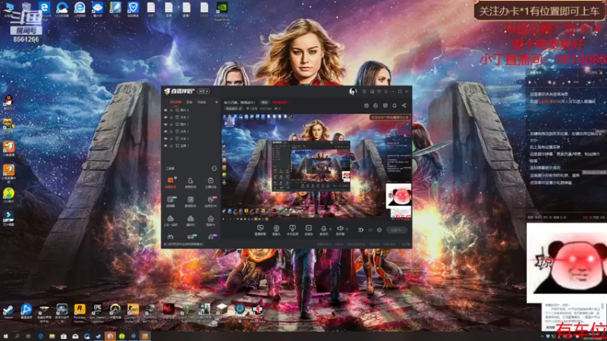Toggle visibility of the 文本 3 layer
This screenshot has height=341, width=607.
coord(165,139)
